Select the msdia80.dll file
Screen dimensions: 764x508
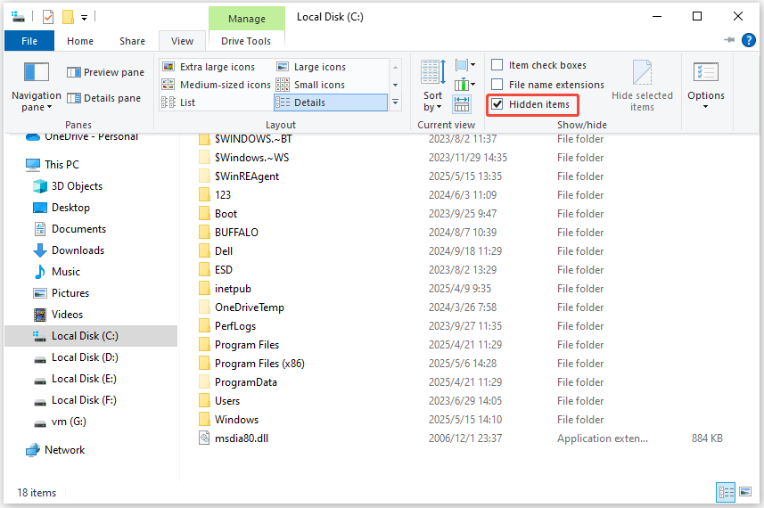(234, 438)
